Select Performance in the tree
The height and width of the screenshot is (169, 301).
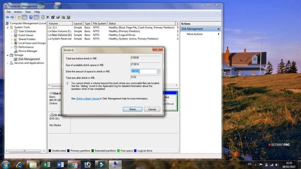coord(26,47)
